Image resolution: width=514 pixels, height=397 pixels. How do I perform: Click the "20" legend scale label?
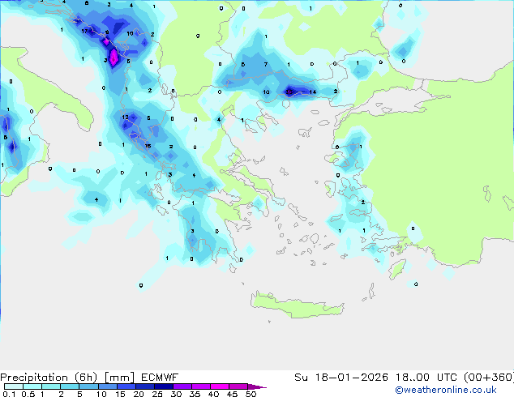(x=139, y=394)
